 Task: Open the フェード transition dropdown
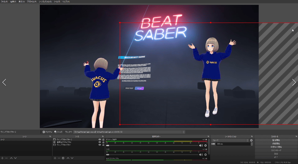pyautogui.click(x=230, y=141)
